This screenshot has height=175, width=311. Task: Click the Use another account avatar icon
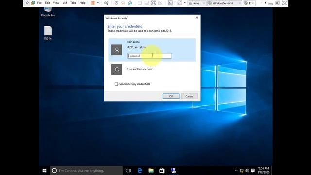pyautogui.click(x=117, y=70)
